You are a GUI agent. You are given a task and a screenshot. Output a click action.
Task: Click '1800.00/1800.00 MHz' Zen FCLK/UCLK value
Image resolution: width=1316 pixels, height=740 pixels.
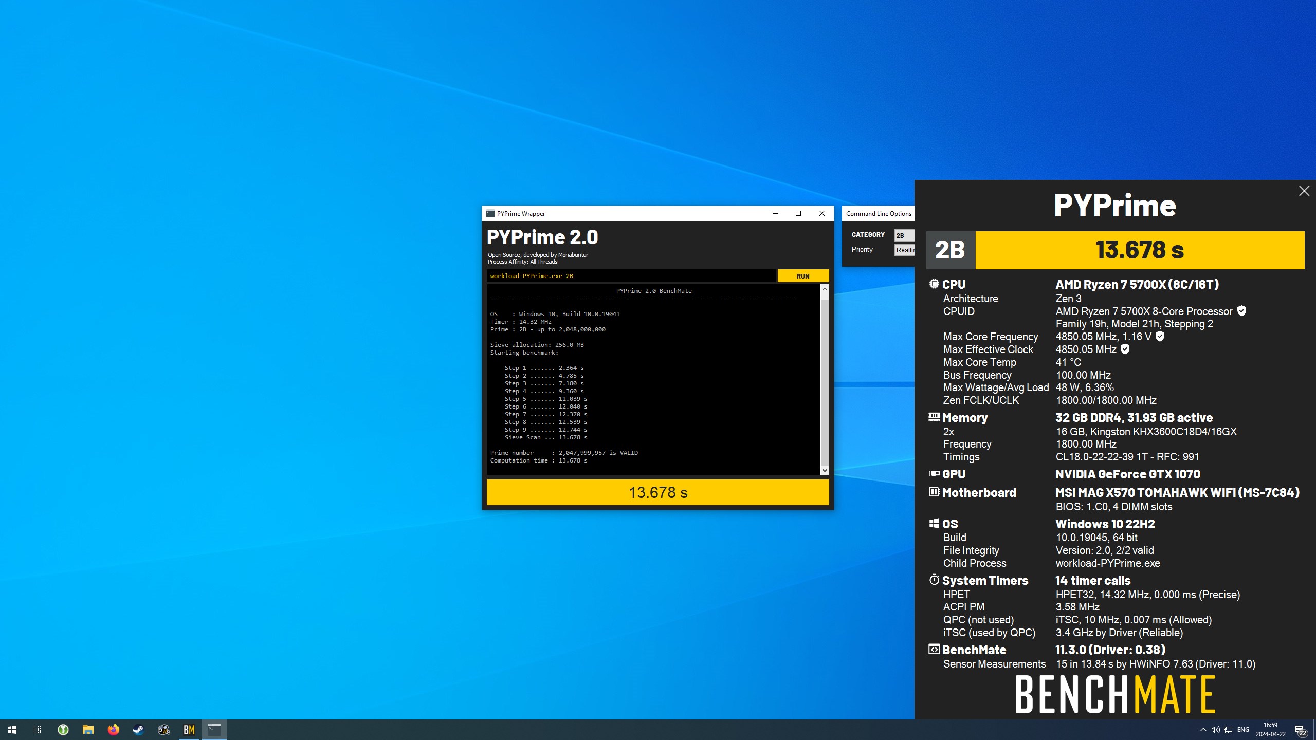coord(1106,400)
